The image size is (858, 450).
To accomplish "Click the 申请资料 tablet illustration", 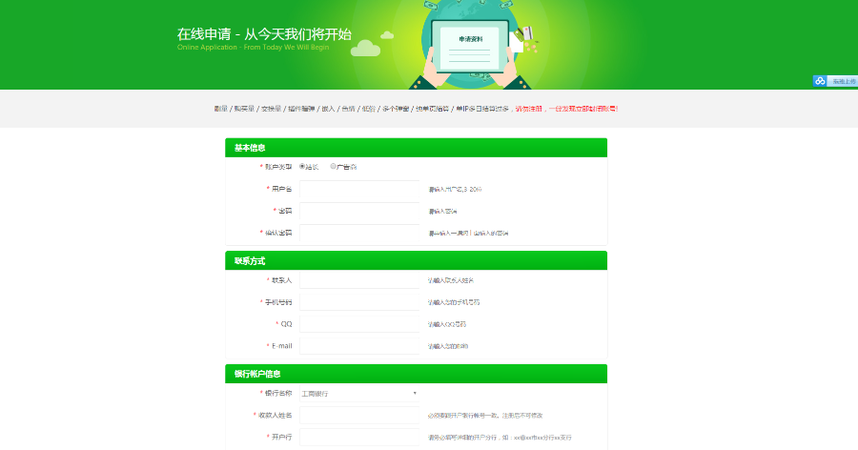I will (x=469, y=47).
